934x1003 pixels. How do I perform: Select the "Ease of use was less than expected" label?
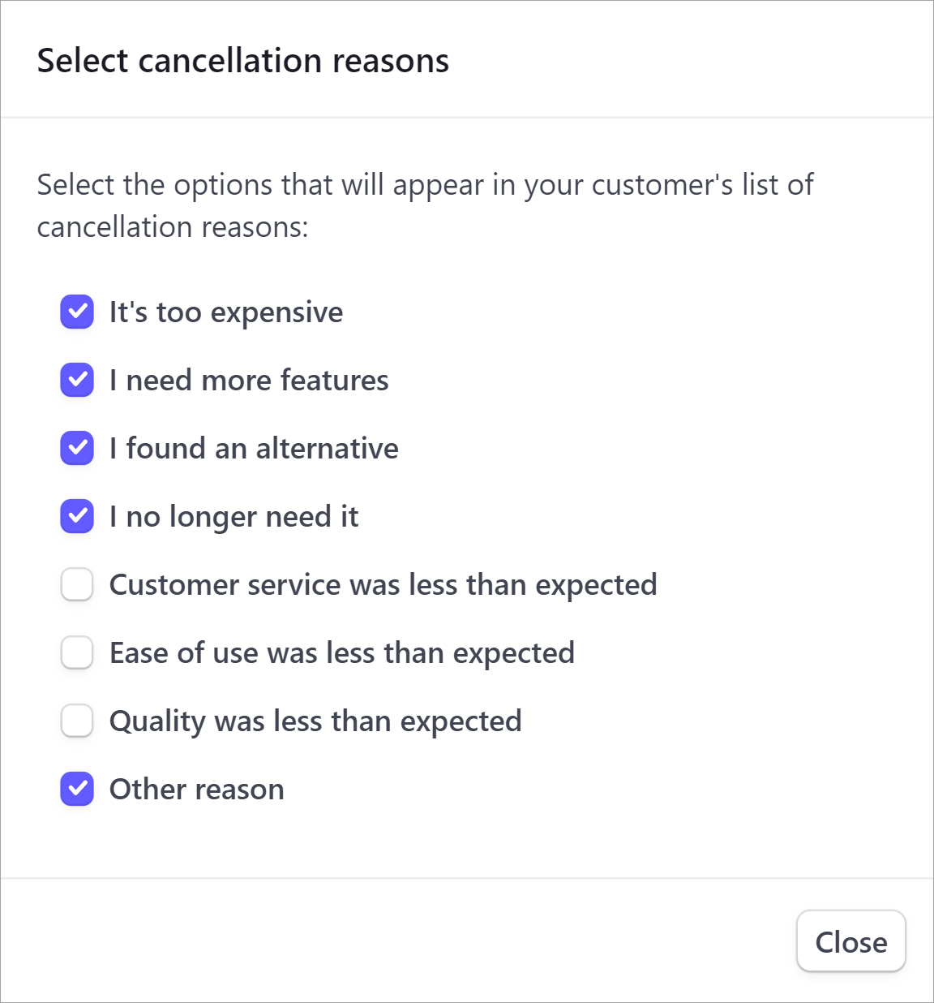coord(341,653)
